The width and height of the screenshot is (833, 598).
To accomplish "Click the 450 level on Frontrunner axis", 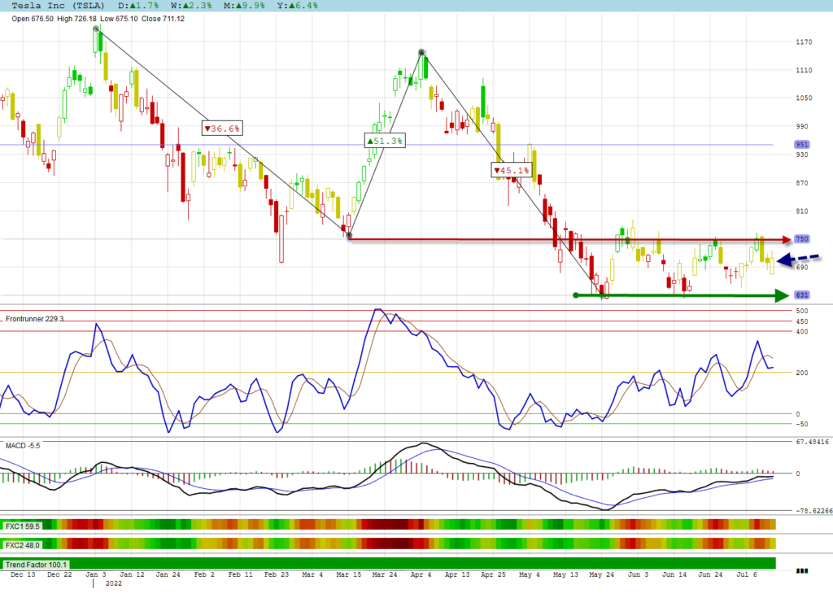I will (x=802, y=321).
